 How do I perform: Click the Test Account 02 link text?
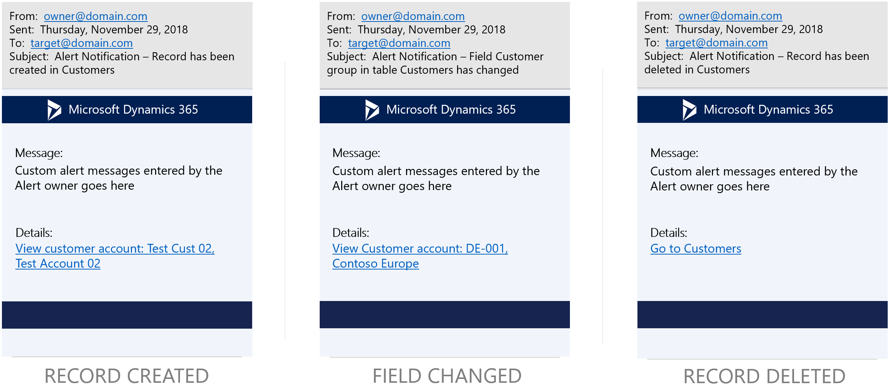coord(58,263)
